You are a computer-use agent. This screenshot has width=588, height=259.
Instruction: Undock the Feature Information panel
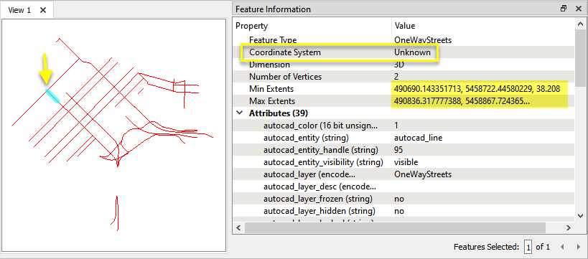564,9
